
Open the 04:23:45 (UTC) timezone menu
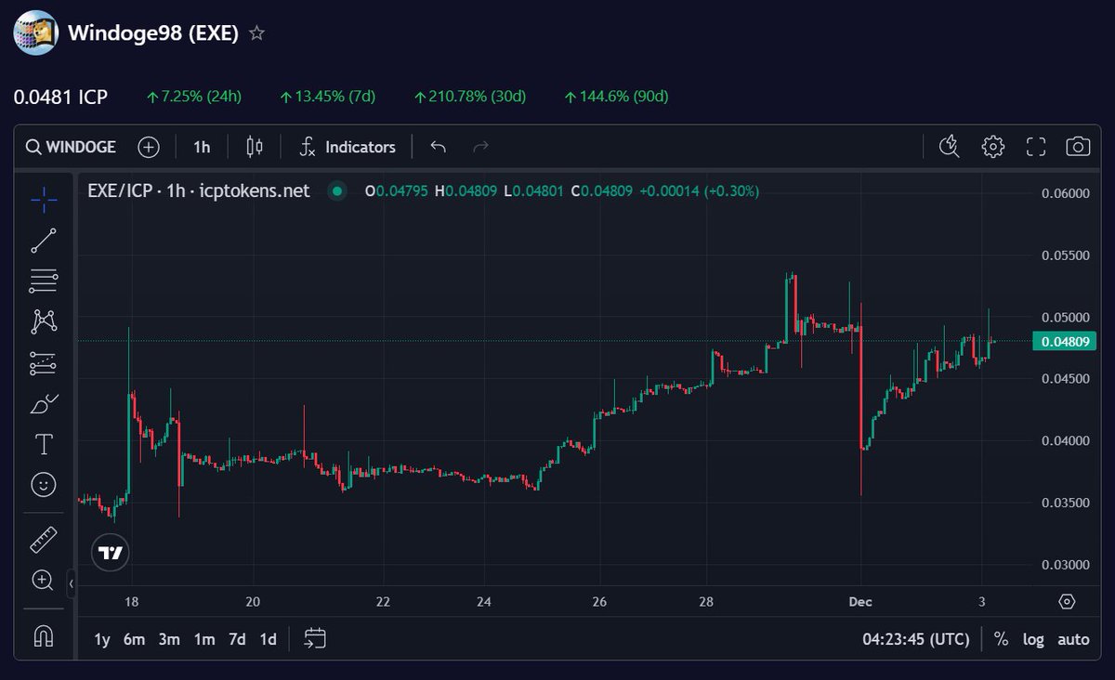tap(916, 639)
